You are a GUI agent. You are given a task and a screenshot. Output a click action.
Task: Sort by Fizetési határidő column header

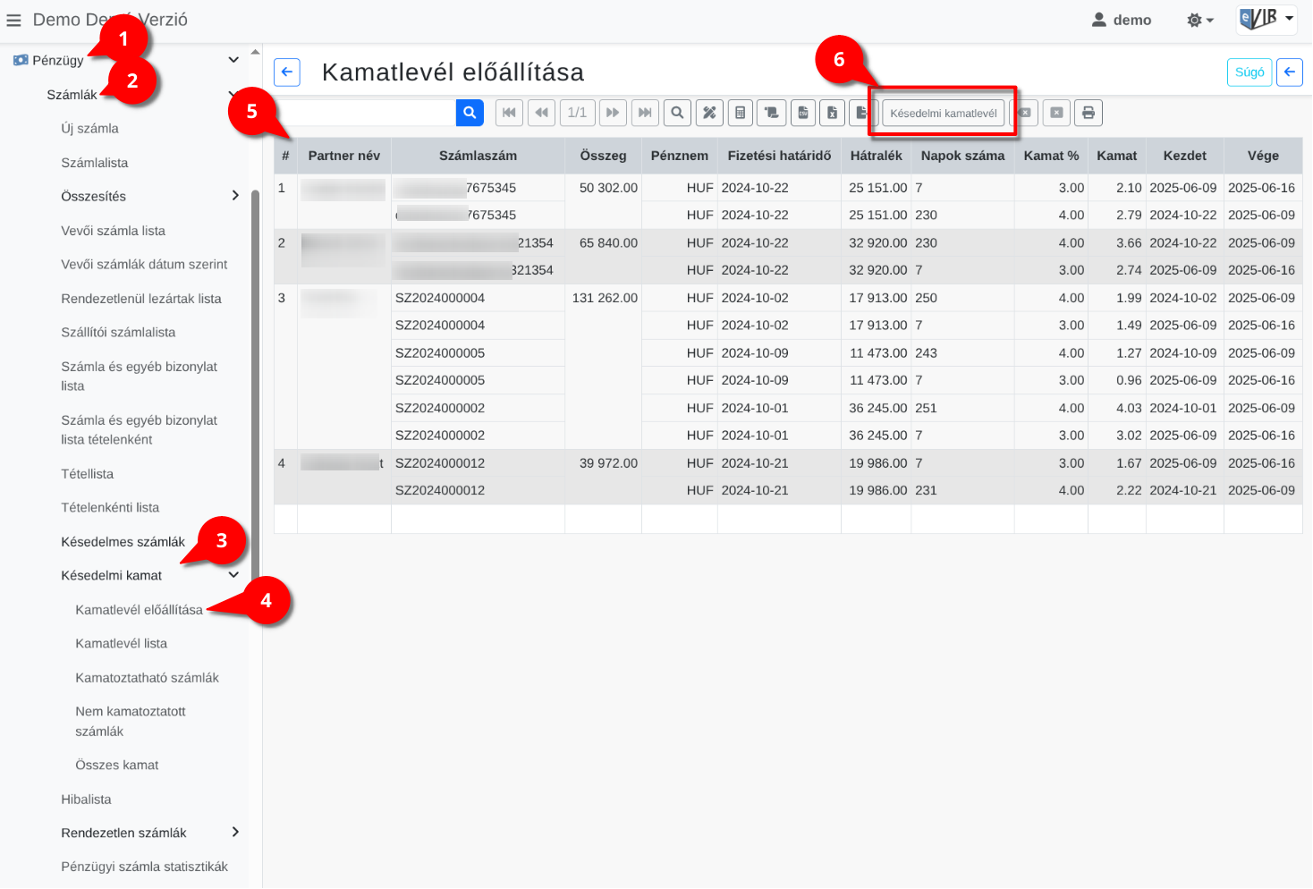pyautogui.click(x=779, y=156)
